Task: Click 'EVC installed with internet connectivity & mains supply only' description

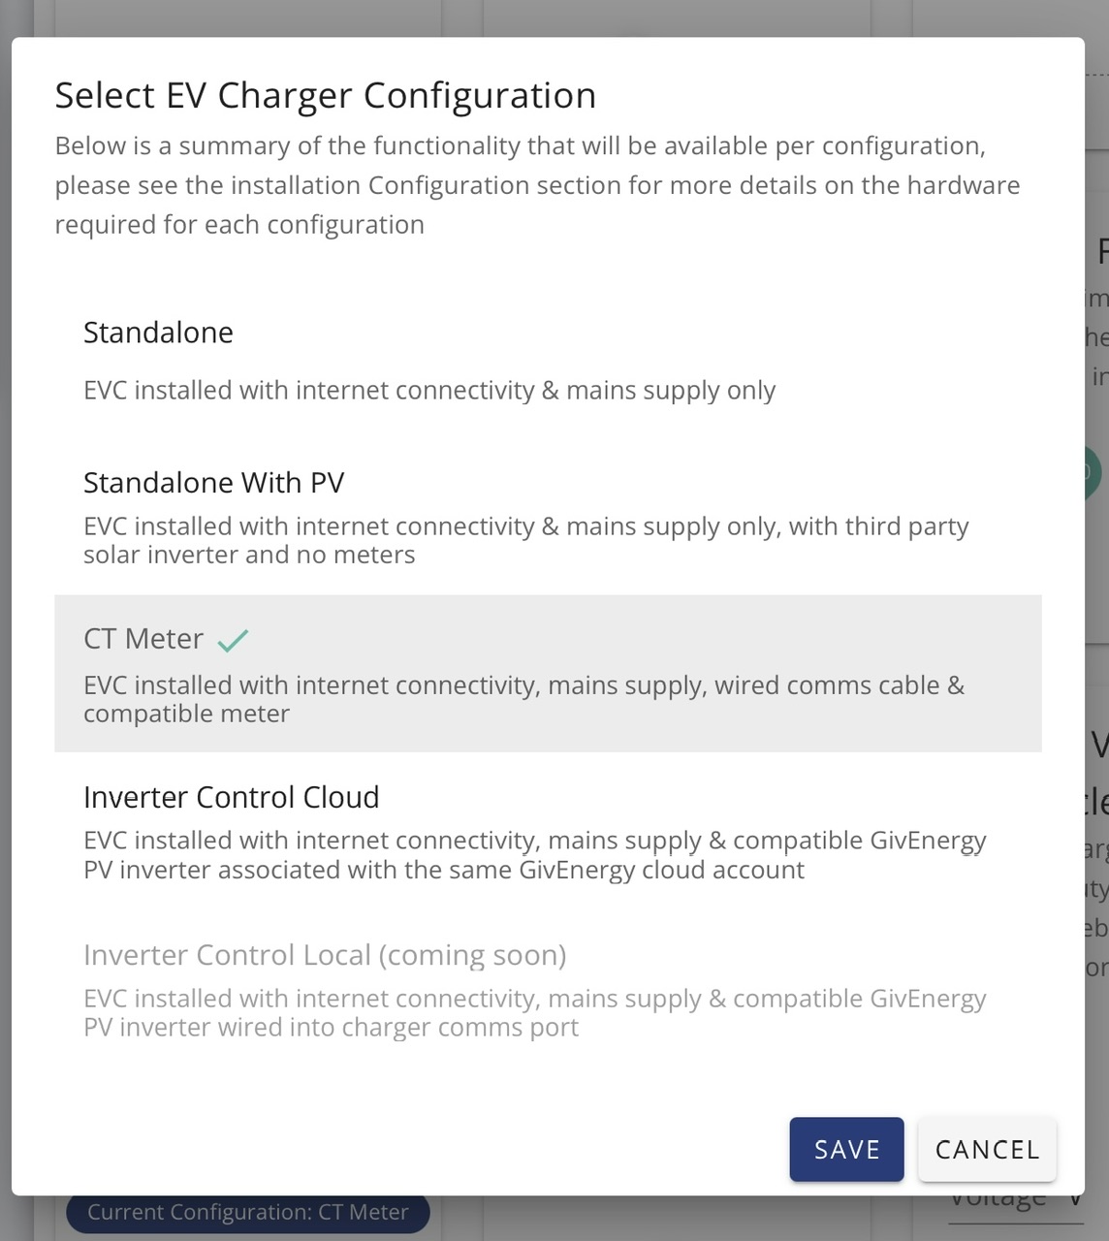Action: coord(429,391)
